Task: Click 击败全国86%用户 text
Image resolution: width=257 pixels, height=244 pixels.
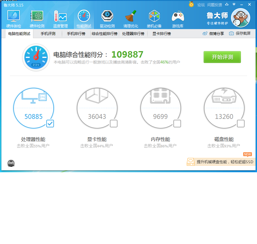Action: (x=160, y=146)
